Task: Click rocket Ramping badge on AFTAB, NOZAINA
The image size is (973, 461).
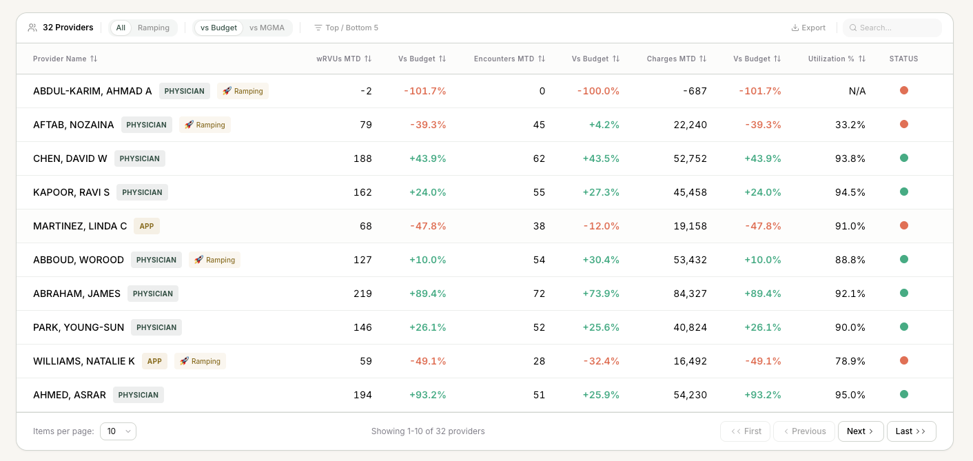Action: pos(205,125)
